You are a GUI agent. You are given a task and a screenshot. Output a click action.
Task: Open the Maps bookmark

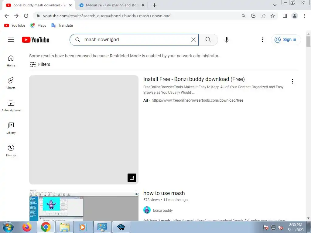tap(38, 25)
